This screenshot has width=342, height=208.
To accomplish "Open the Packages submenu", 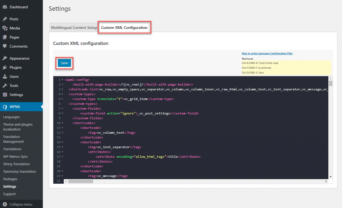I will (x=10, y=179).
